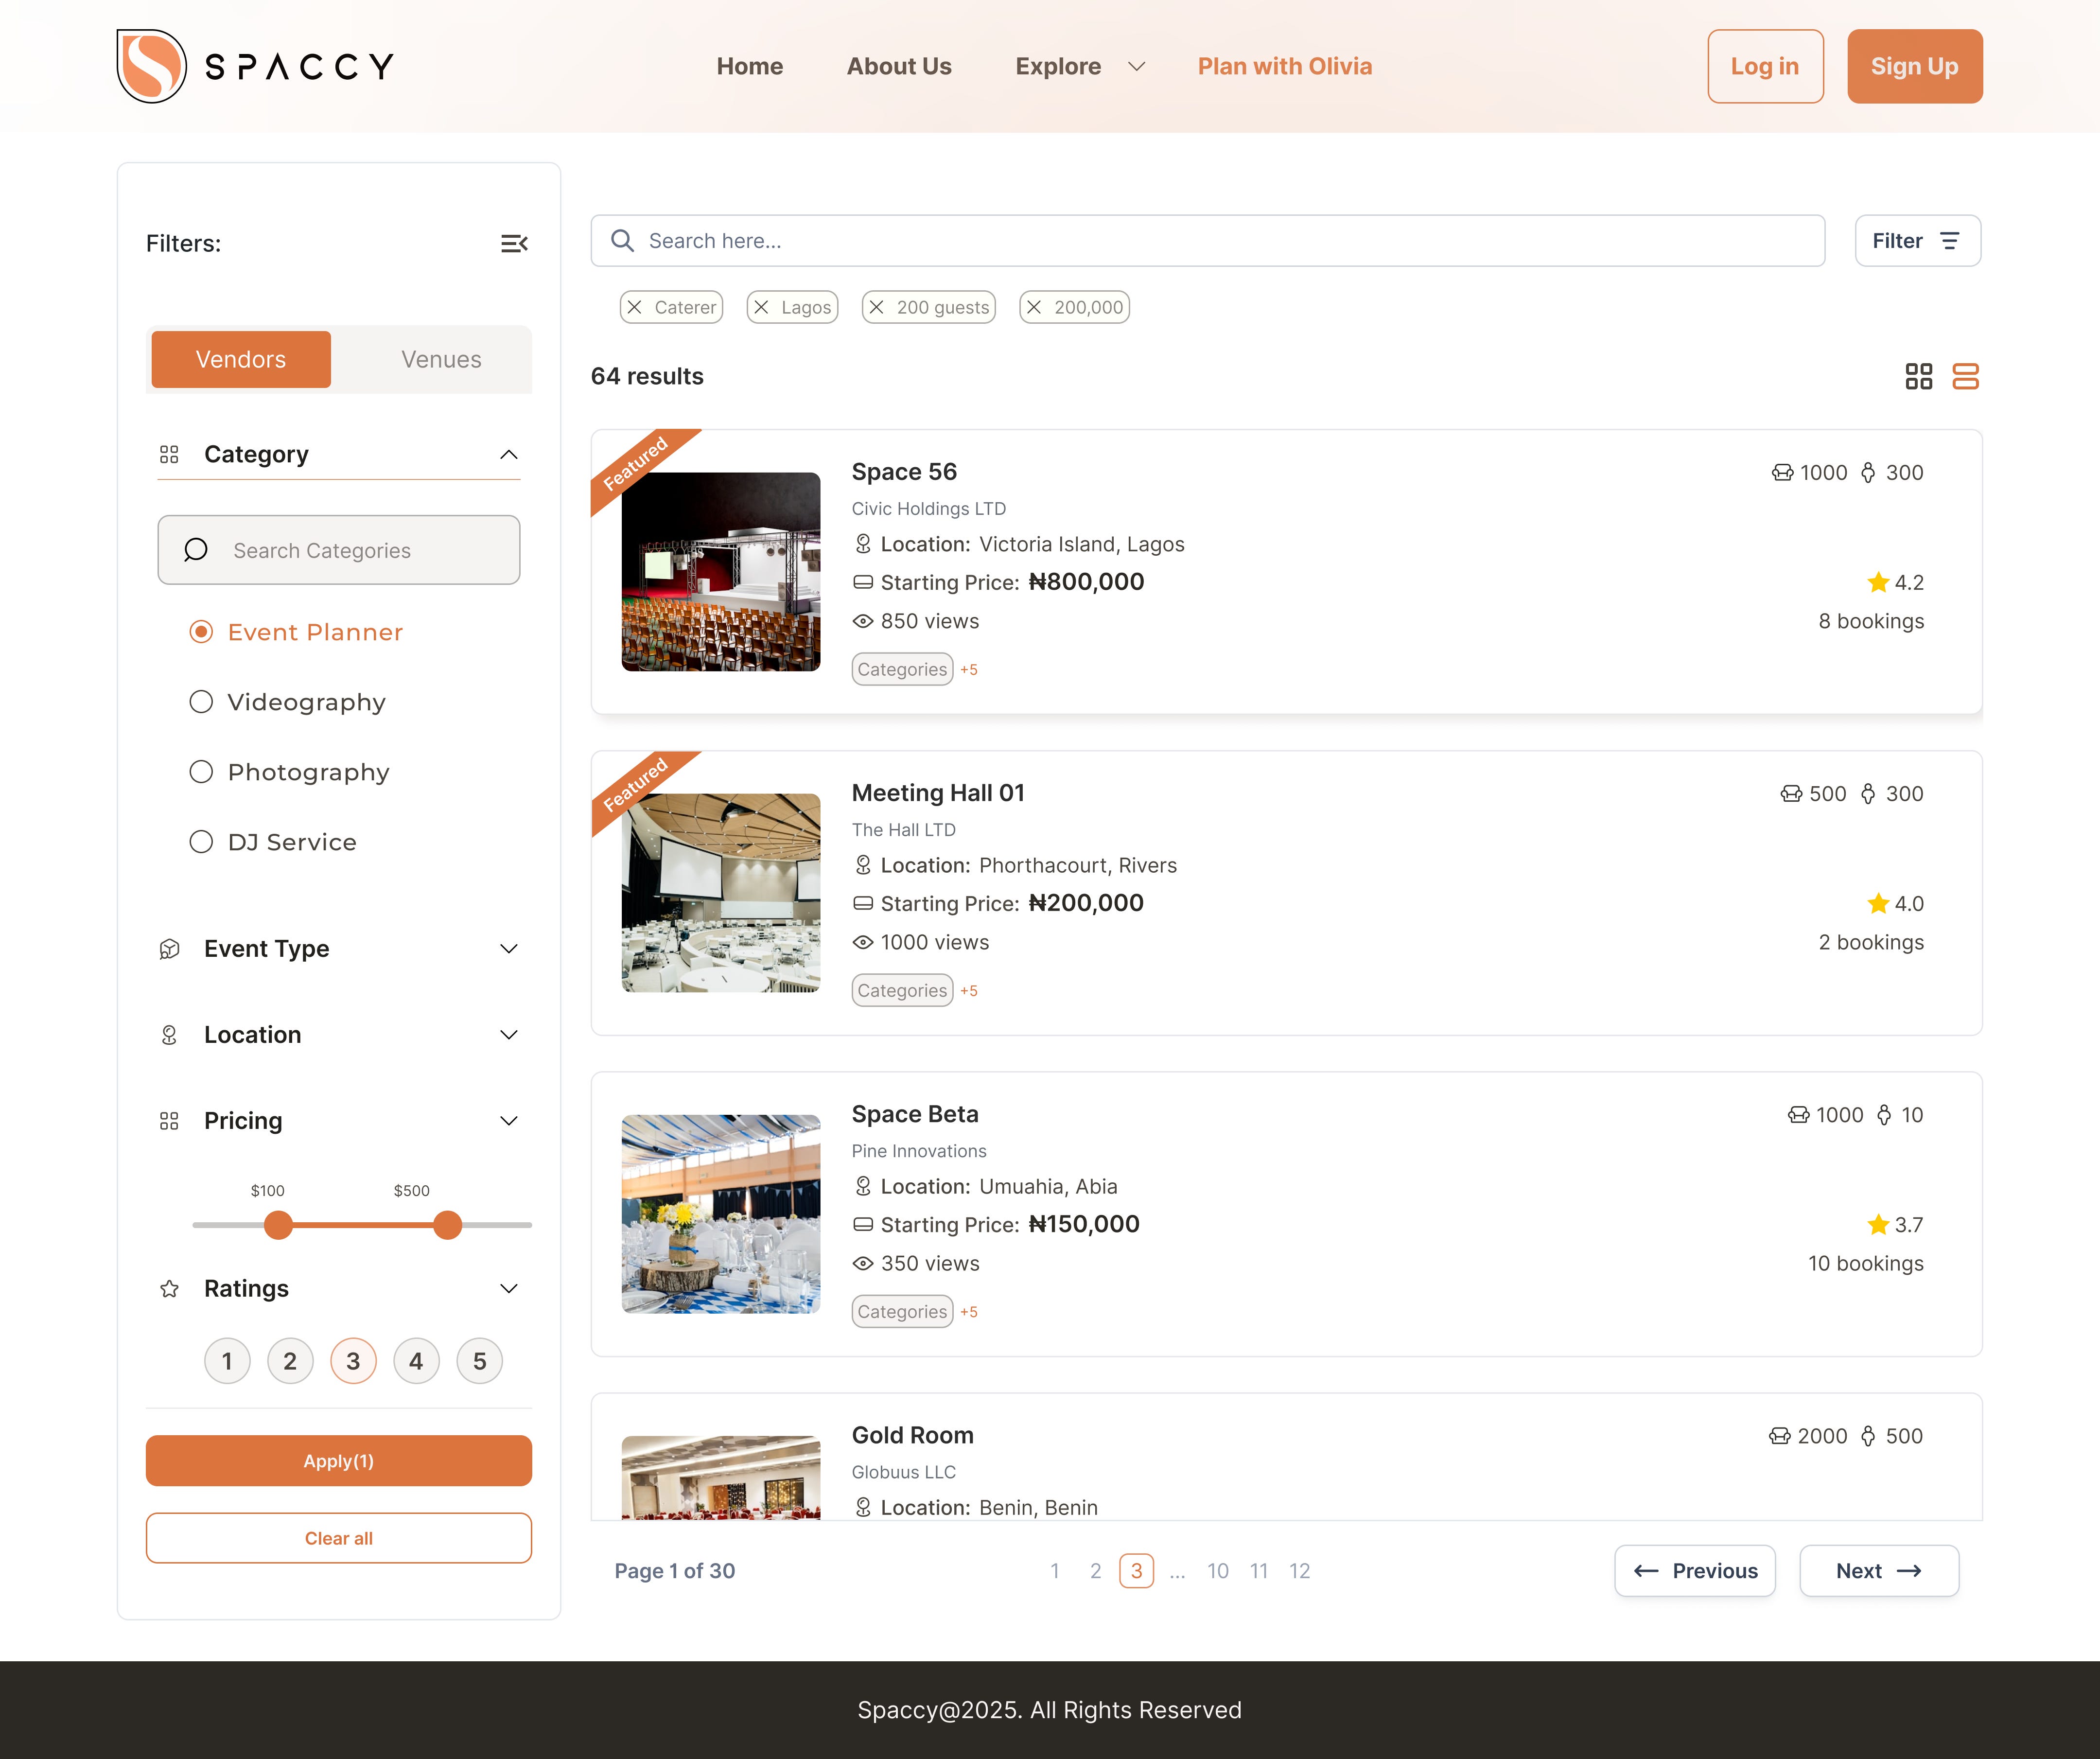Click the search magnifier icon
The width and height of the screenshot is (2100, 1759).
[x=622, y=241]
